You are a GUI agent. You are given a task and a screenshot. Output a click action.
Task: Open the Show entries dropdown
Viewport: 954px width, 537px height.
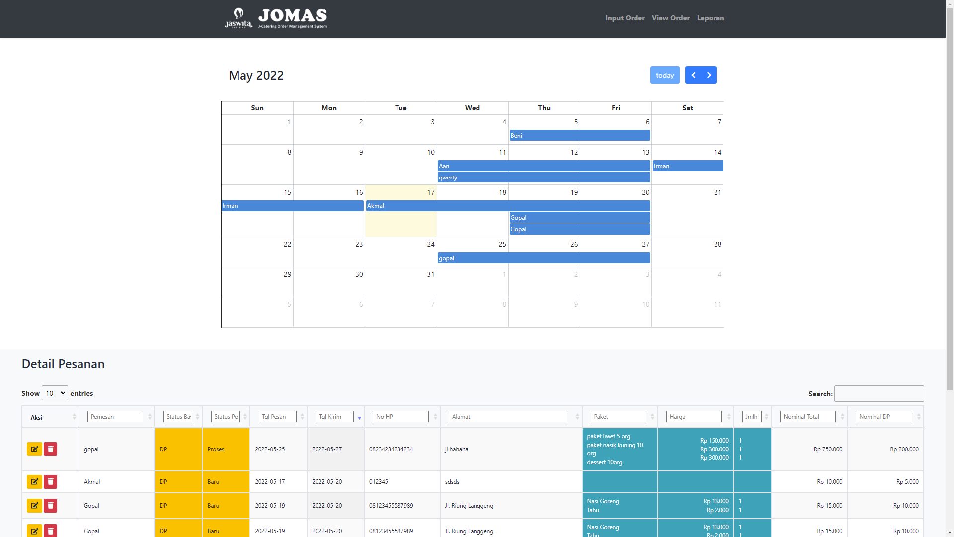pyautogui.click(x=55, y=393)
